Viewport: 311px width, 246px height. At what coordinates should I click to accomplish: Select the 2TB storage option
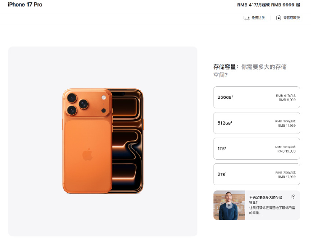click(256, 174)
